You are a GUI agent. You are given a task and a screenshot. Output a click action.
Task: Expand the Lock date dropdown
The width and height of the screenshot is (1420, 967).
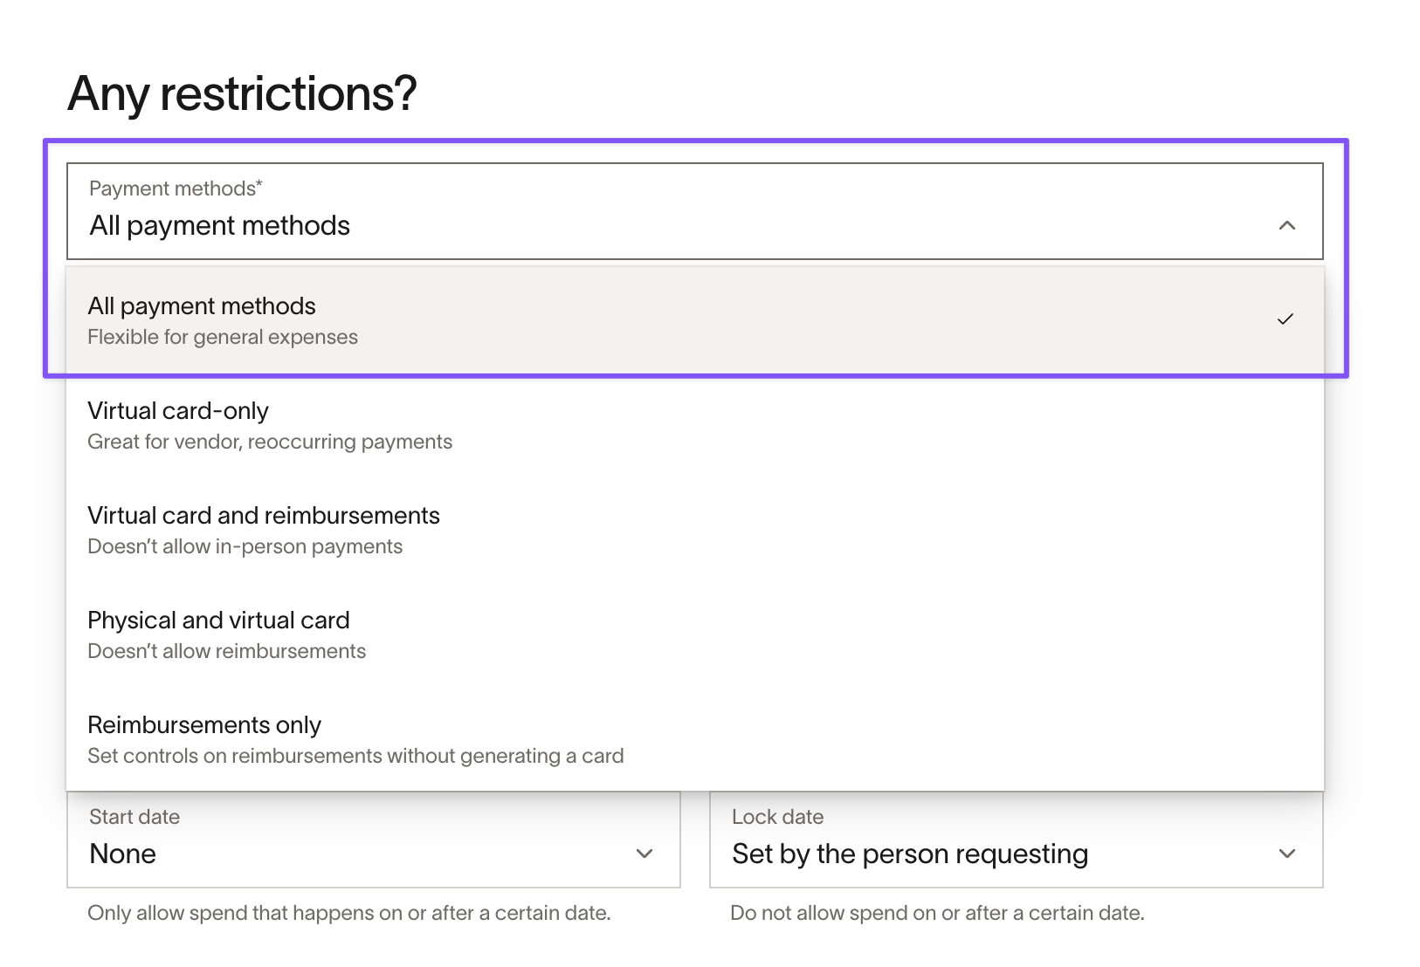coord(1017,840)
